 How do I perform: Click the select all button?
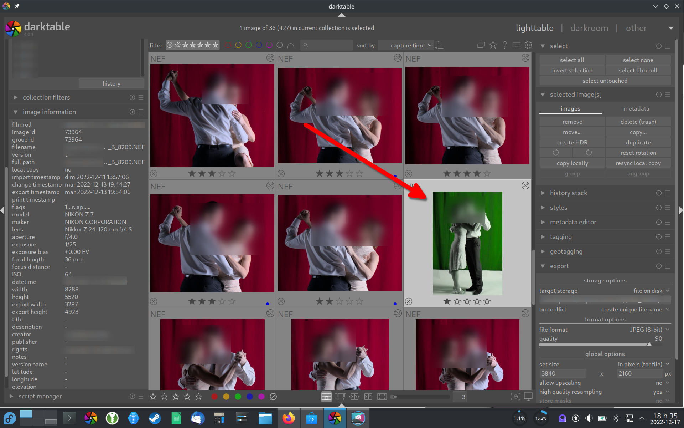coord(572,60)
